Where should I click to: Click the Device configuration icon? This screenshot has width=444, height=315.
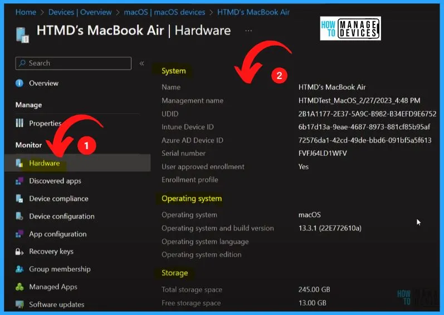pyautogui.click(x=19, y=216)
